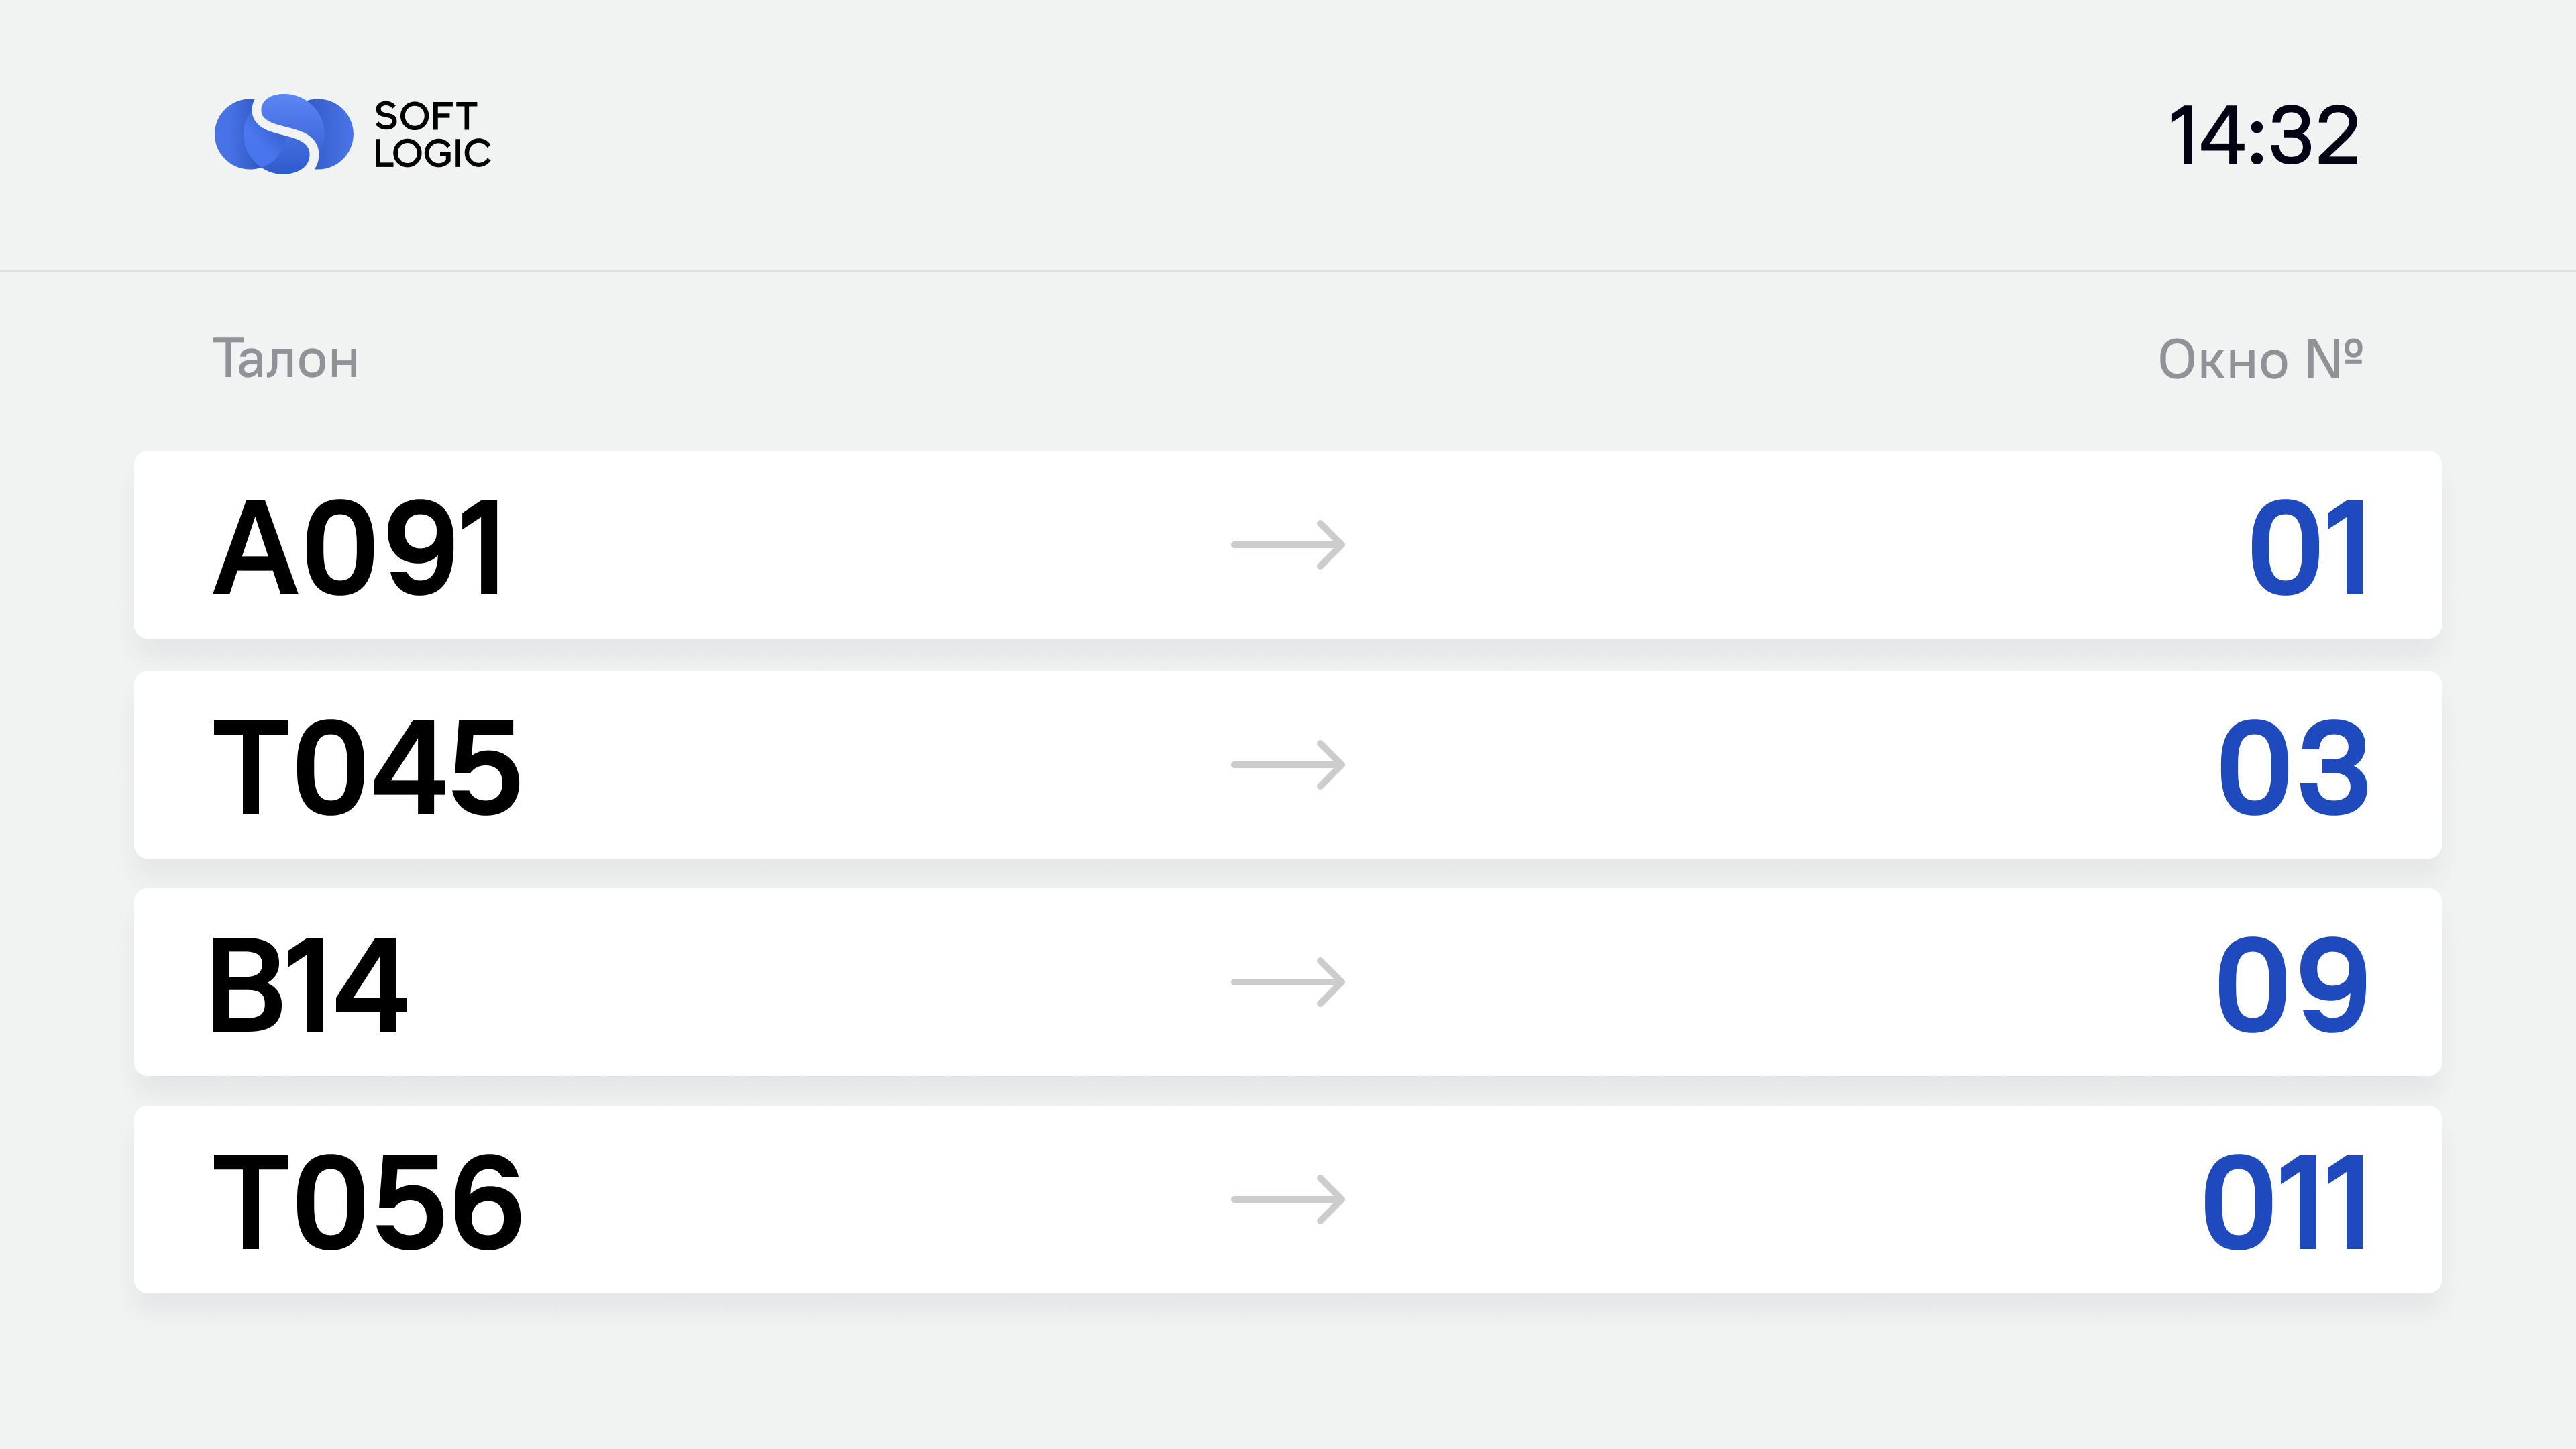Click the Талон column header
Screen dimensions: 2576x1449
(x=286, y=359)
